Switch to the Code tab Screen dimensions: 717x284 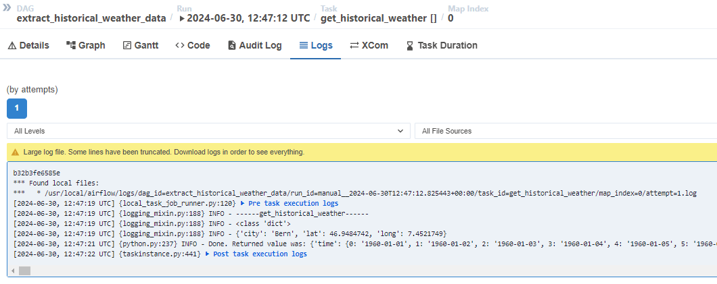point(193,45)
